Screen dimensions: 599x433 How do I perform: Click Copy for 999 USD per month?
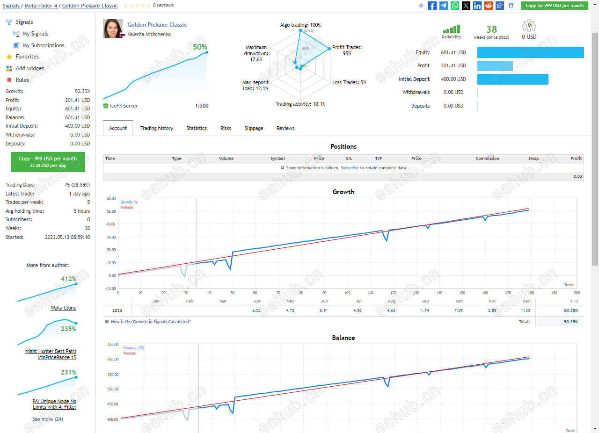[x=555, y=6]
